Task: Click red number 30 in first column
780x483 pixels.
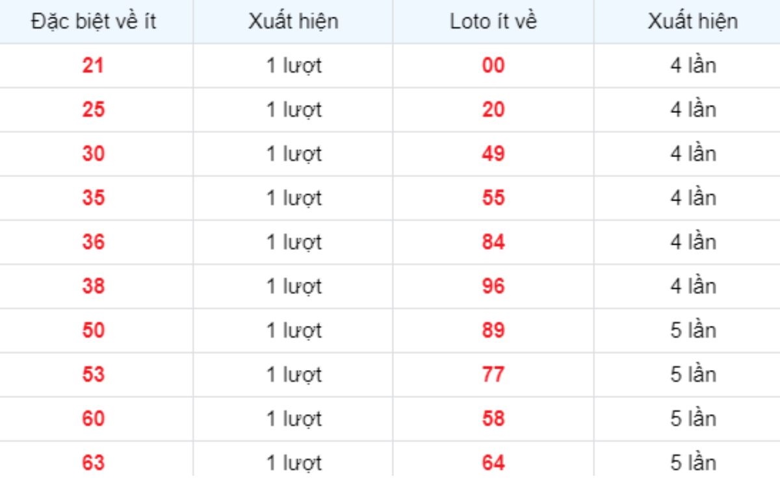Action: point(94,154)
